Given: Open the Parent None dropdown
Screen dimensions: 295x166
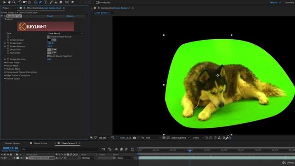Looking at the screenshot, I should (125, 158).
